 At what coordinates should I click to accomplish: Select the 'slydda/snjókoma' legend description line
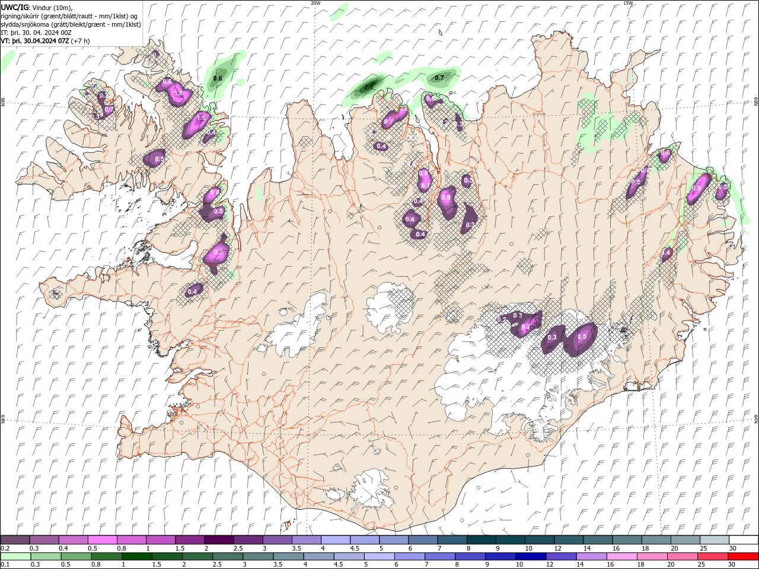point(71,24)
